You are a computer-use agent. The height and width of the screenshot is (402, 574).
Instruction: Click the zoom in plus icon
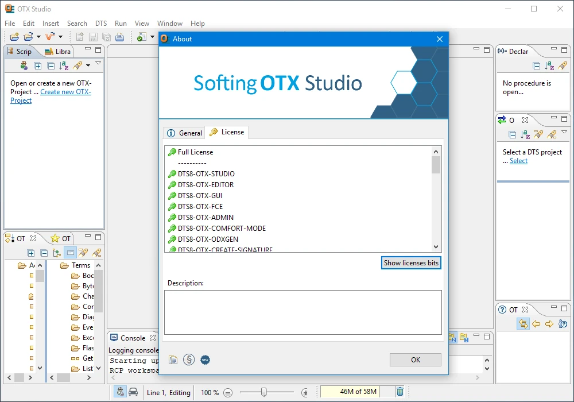305,393
